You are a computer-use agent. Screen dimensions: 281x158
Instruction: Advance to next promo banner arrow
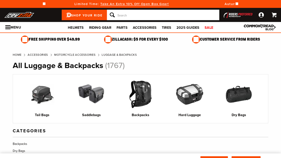click(237, 4)
